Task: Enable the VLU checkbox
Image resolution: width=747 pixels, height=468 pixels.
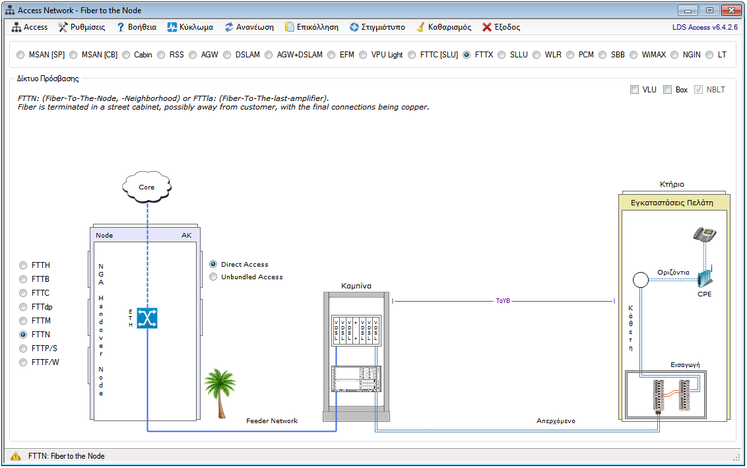Action: click(x=634, y=90)
